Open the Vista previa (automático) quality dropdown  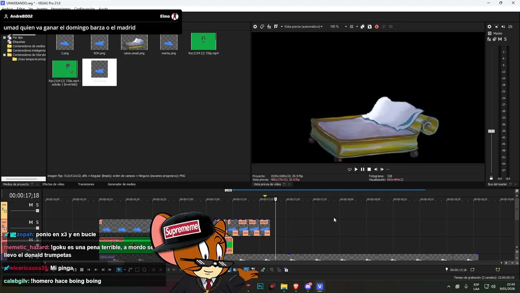303,26
